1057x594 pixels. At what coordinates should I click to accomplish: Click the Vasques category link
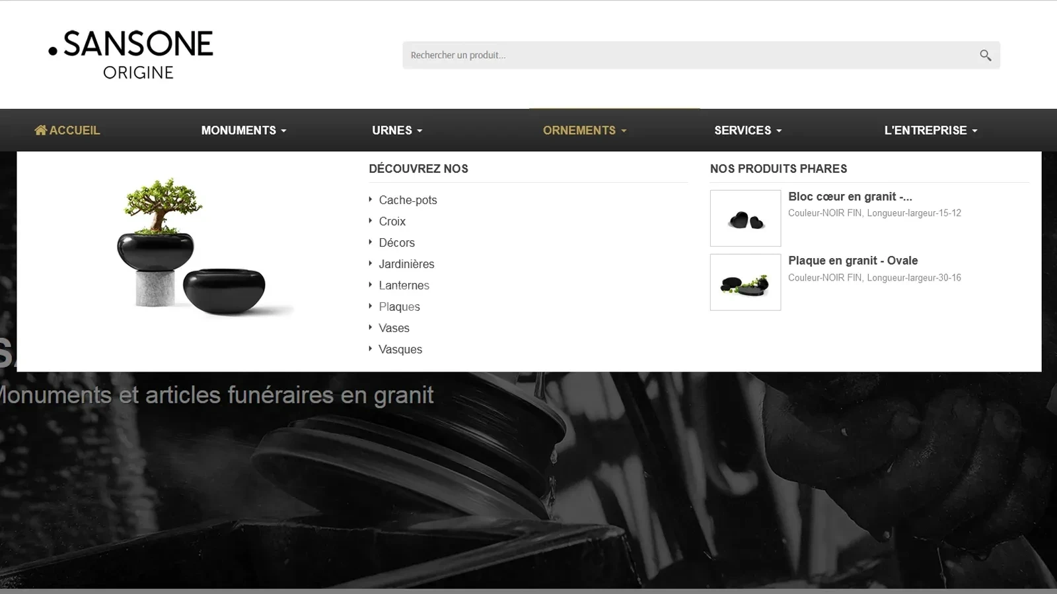click(x=400, y=350)
